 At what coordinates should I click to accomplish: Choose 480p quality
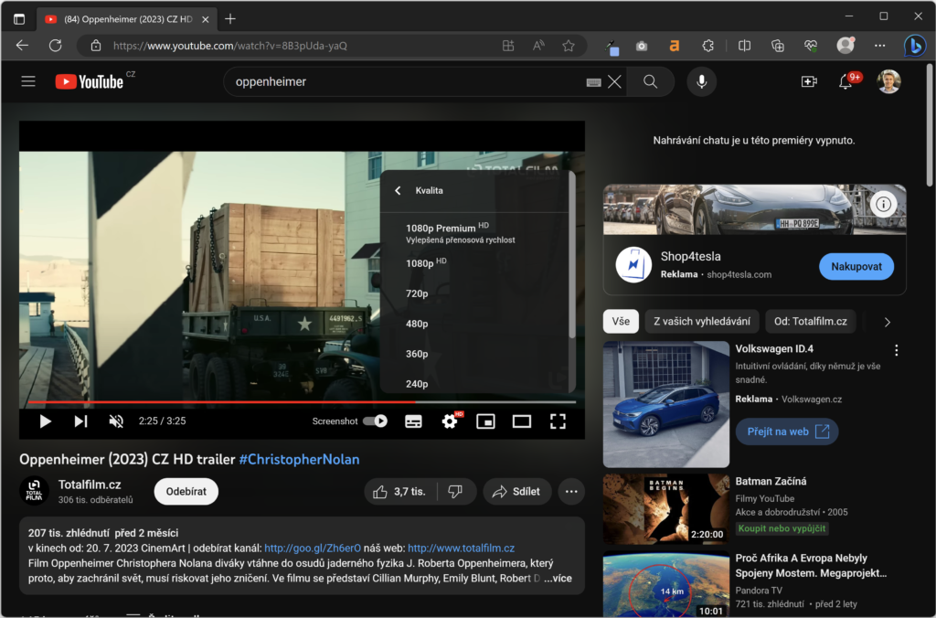[474, 324]
